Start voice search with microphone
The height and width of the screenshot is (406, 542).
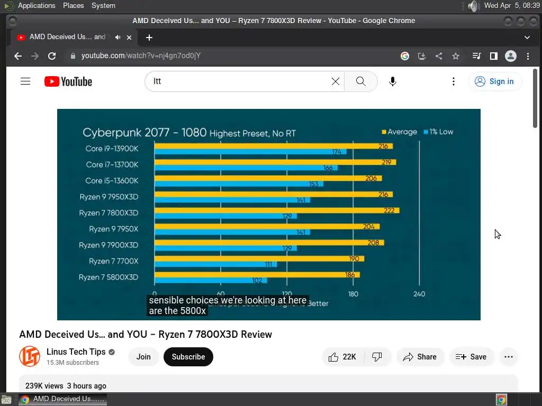pos(392,81)
